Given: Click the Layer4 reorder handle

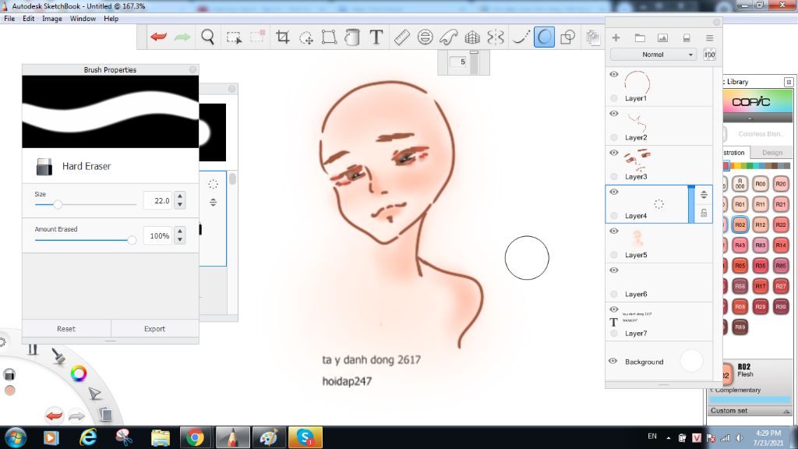Looking at the screenshot, I should 704,194.
